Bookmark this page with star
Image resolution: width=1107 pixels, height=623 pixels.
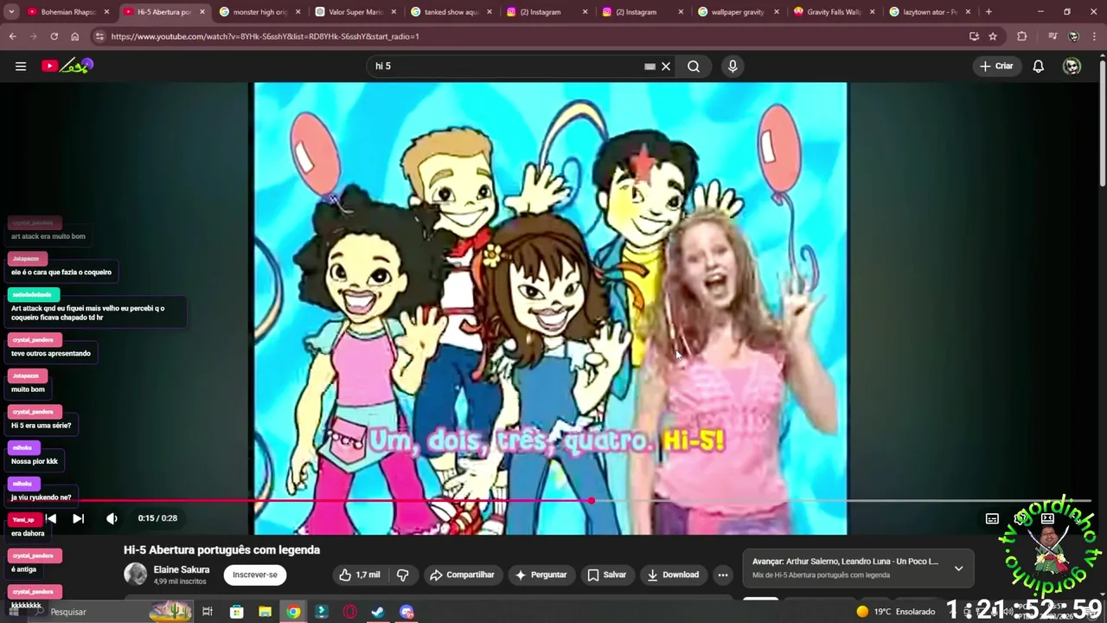coord(993,36)
